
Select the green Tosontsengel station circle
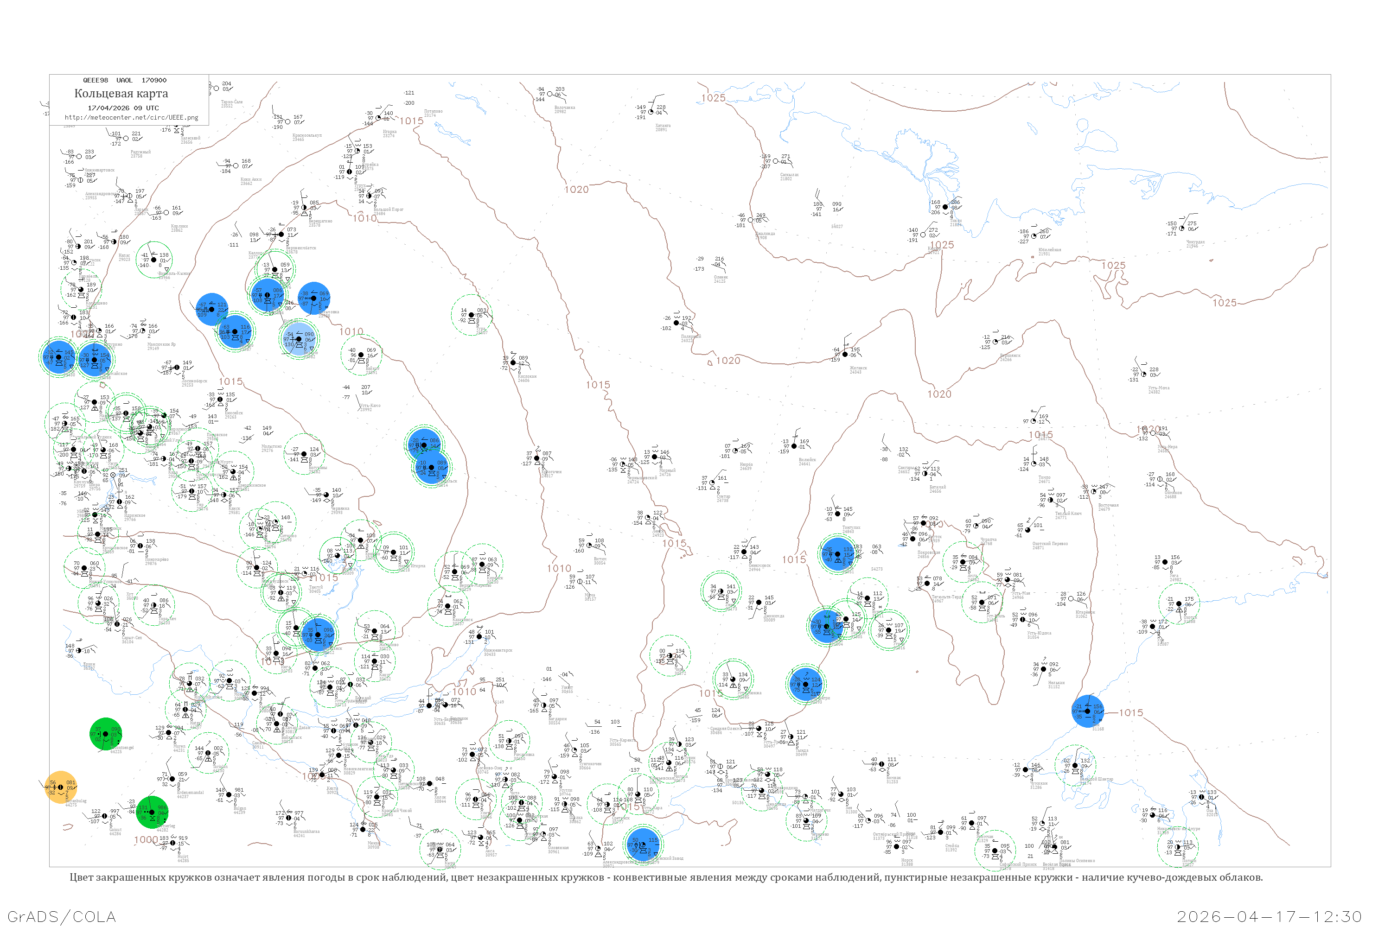point(106,734)
